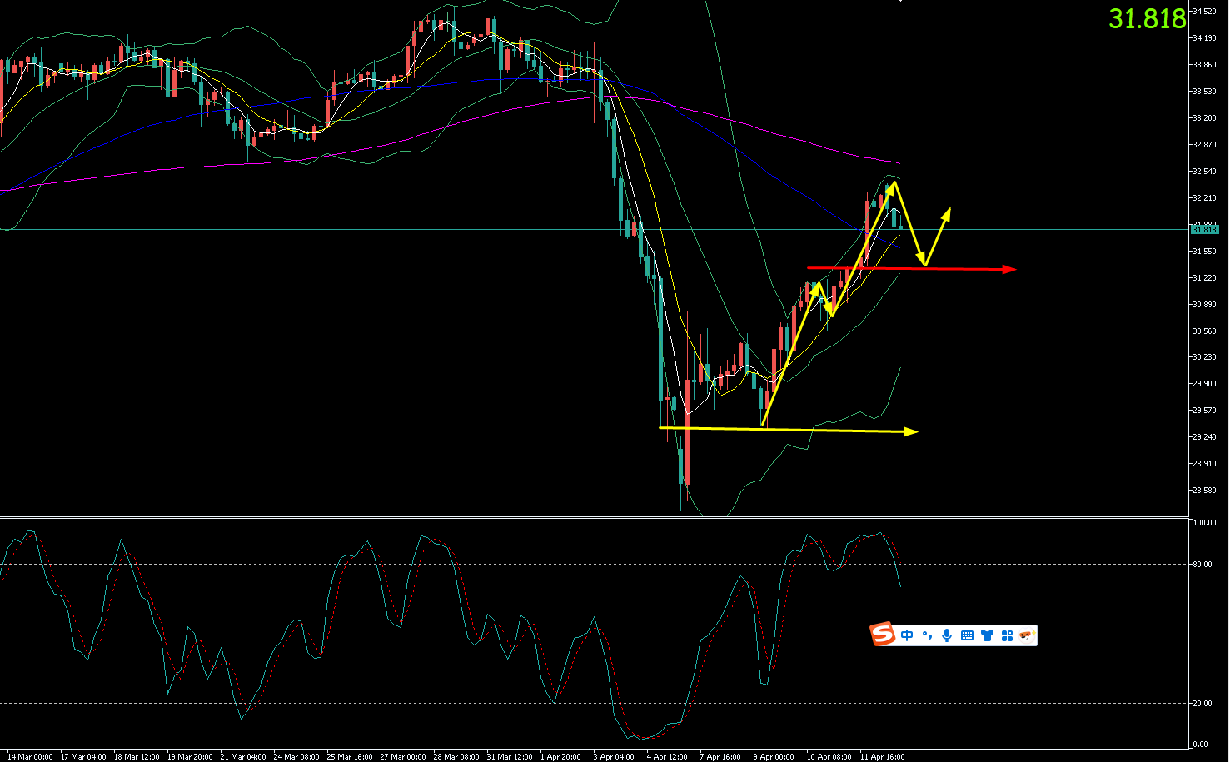Open the Sogou soft keyboard icon
The width and height of the screenshot is (1230, 762).
point(967,635)
